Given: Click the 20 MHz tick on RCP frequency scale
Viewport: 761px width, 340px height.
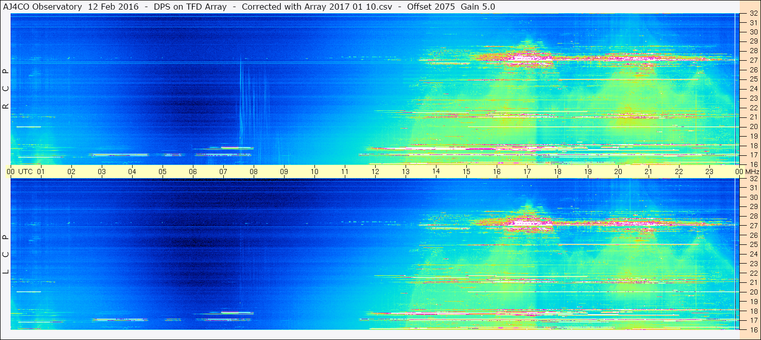Looking at the screenshot, I should tap(753, 126).
